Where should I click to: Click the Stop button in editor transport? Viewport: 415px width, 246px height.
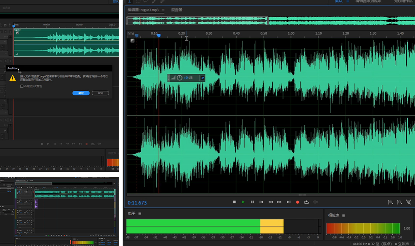(234, 202)
